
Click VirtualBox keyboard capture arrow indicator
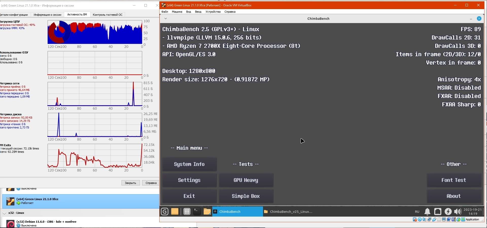point(463,219)
